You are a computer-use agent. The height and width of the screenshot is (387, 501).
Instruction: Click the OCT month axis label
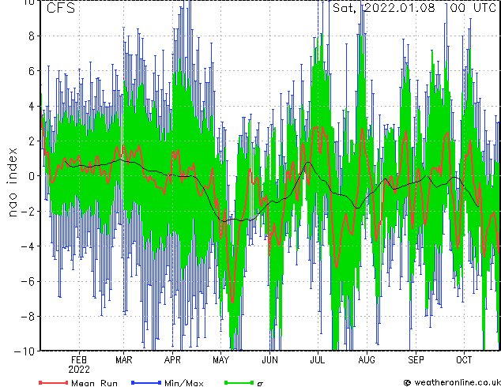point(464,360)
